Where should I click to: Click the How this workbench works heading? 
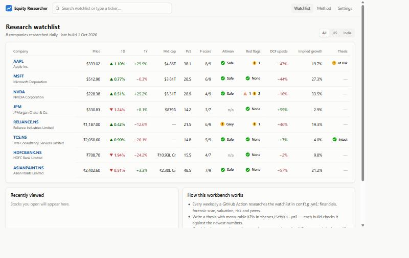(x=215, y=195)
